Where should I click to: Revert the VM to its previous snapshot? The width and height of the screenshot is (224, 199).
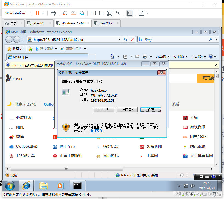[73, 13]
